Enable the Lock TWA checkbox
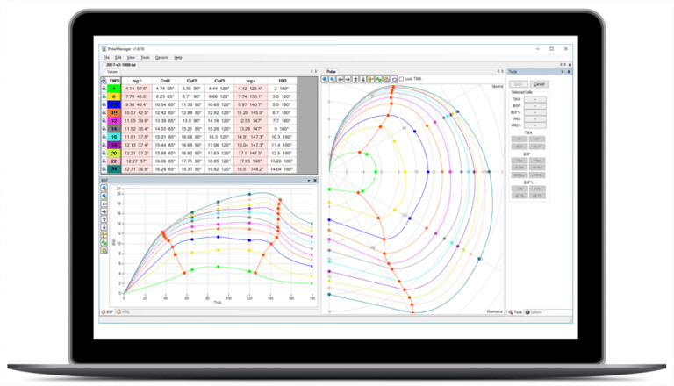Screen dimensions: 674x386 click(402, 79)
